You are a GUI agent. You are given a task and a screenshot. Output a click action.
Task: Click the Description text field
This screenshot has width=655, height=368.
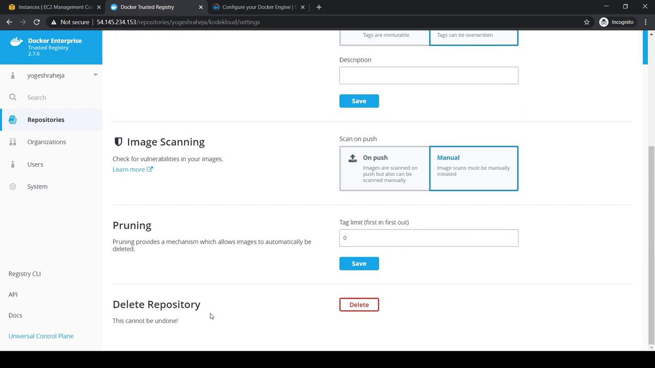point(428,76)
